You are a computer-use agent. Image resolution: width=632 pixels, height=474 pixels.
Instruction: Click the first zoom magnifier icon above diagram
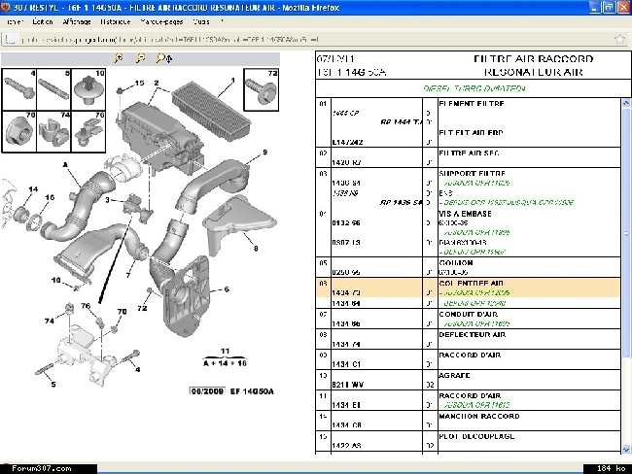point(119,58)
